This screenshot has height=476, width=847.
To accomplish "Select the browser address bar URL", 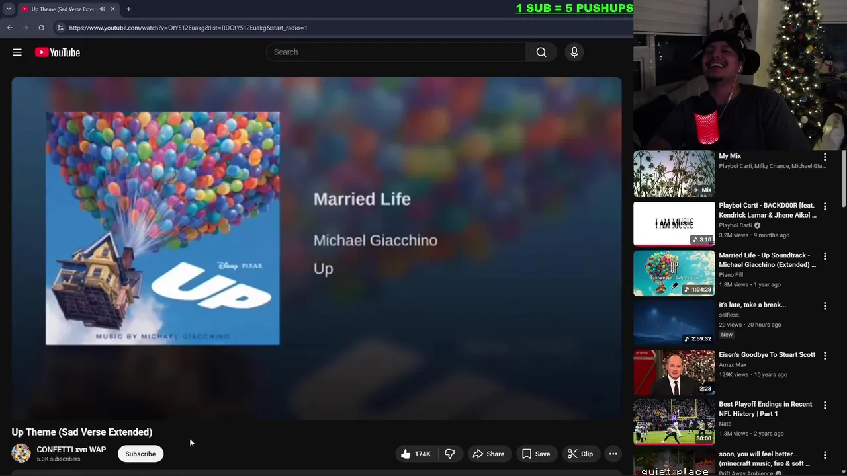I will (188, 28).
